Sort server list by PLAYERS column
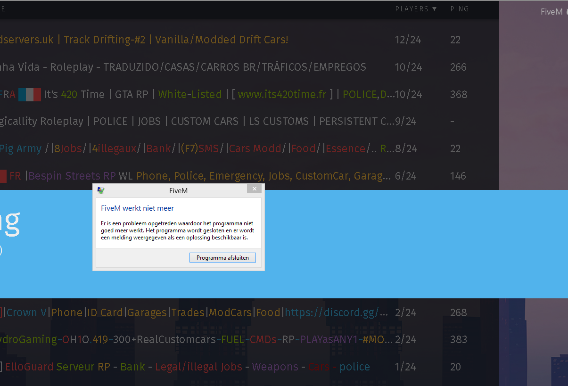Screen dimensions: 568x386 coord(416,9)
